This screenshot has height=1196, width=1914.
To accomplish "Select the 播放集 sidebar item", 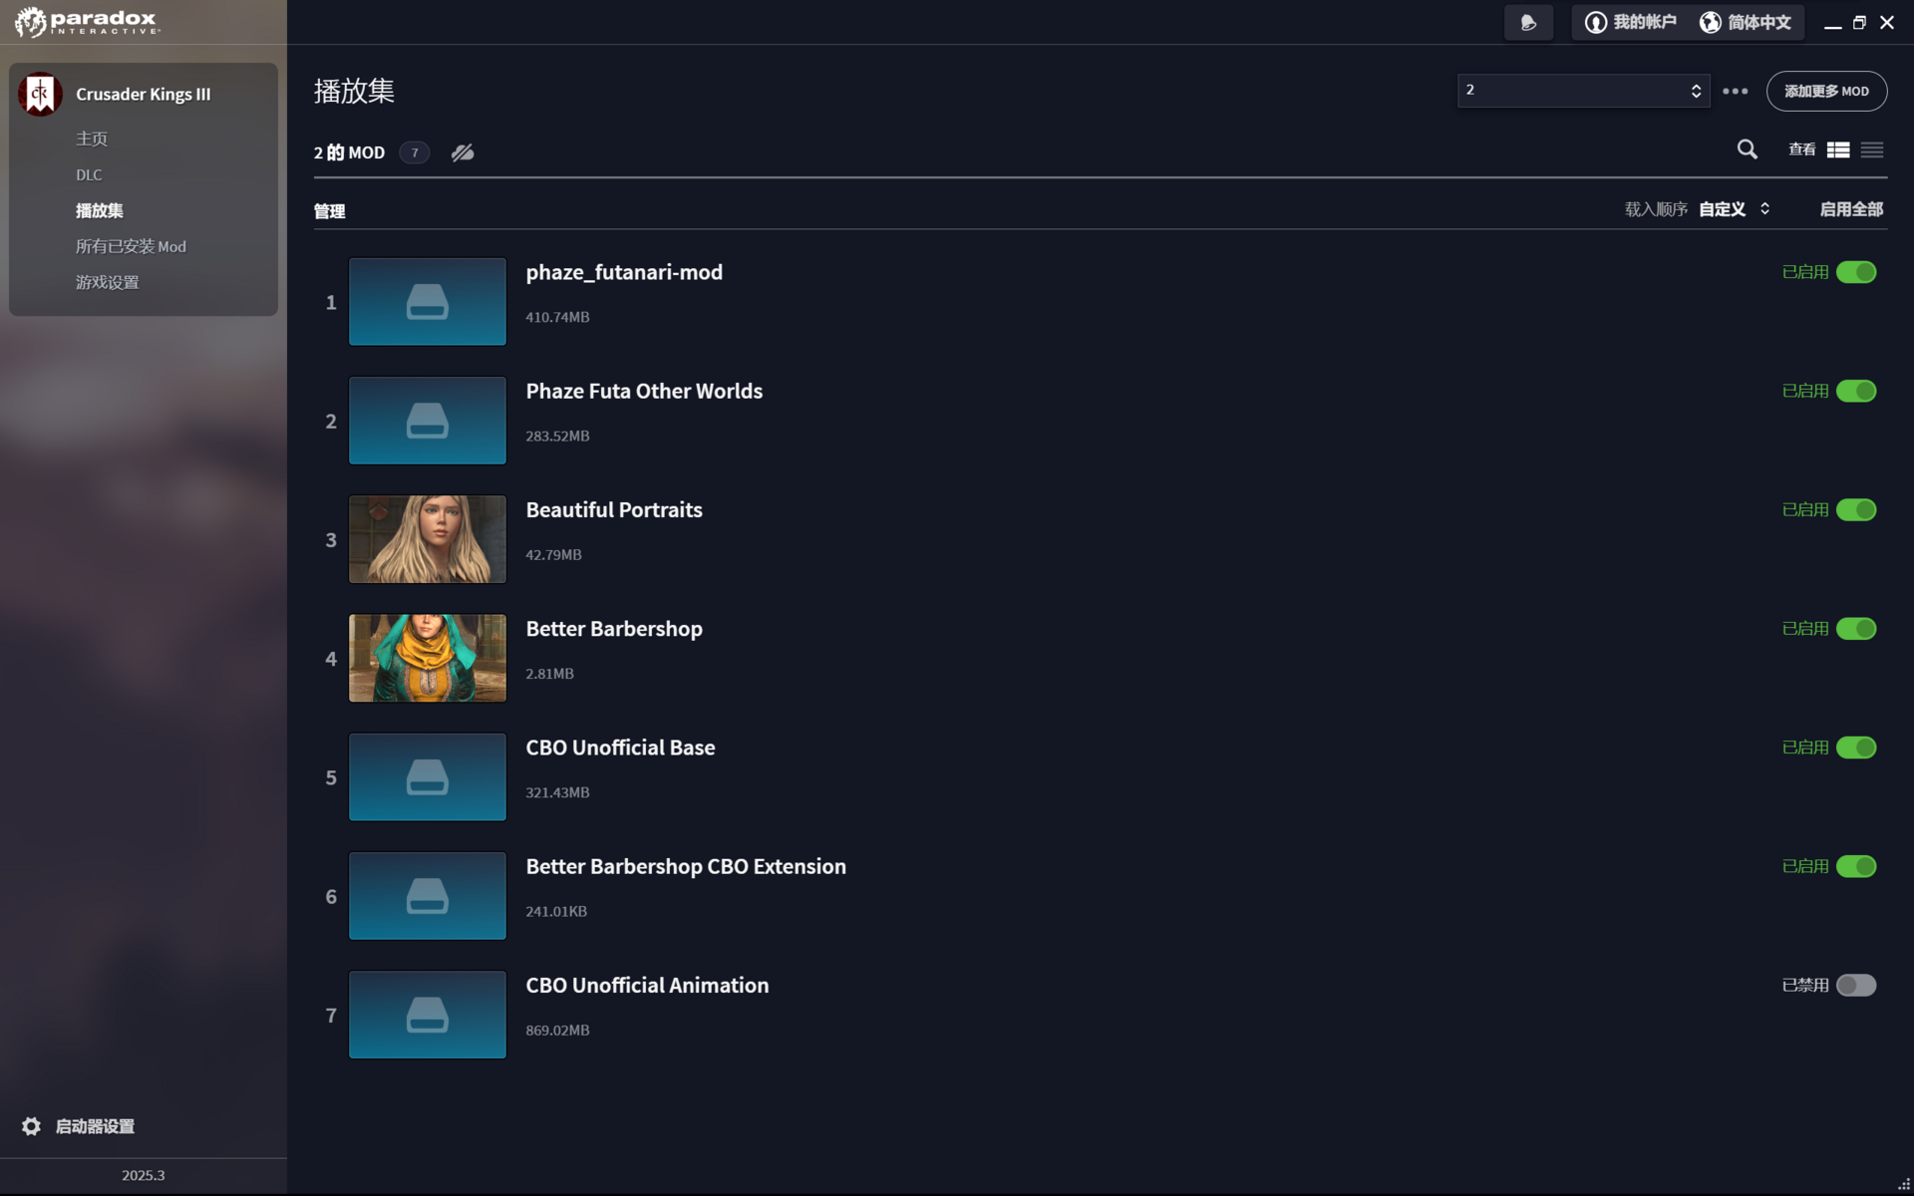I will coord(100,210).
